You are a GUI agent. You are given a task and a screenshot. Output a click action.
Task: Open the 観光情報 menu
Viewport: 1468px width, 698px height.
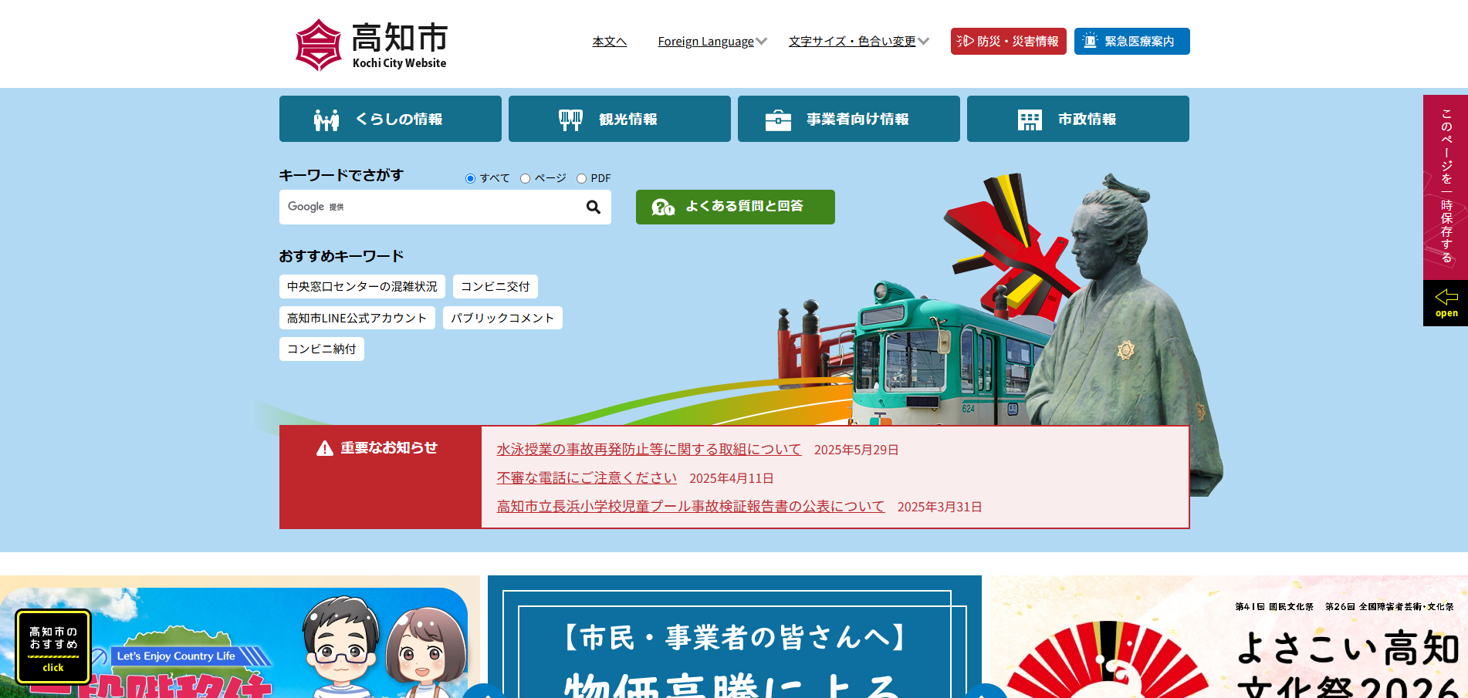pyautogui.click(x=620, y=119)
